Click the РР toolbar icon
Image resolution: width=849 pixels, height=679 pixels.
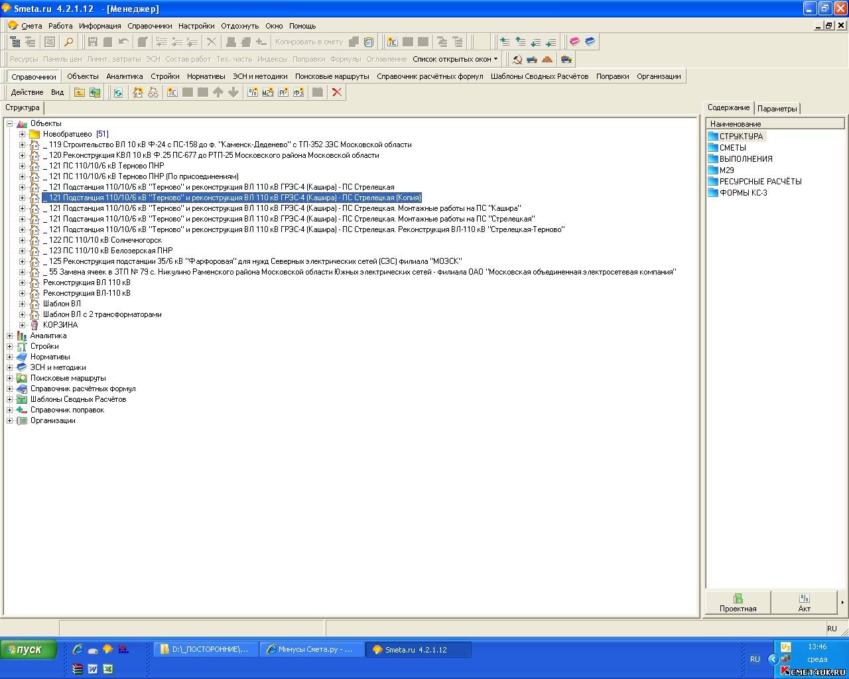pyautogui.click(x=283, y=92)
